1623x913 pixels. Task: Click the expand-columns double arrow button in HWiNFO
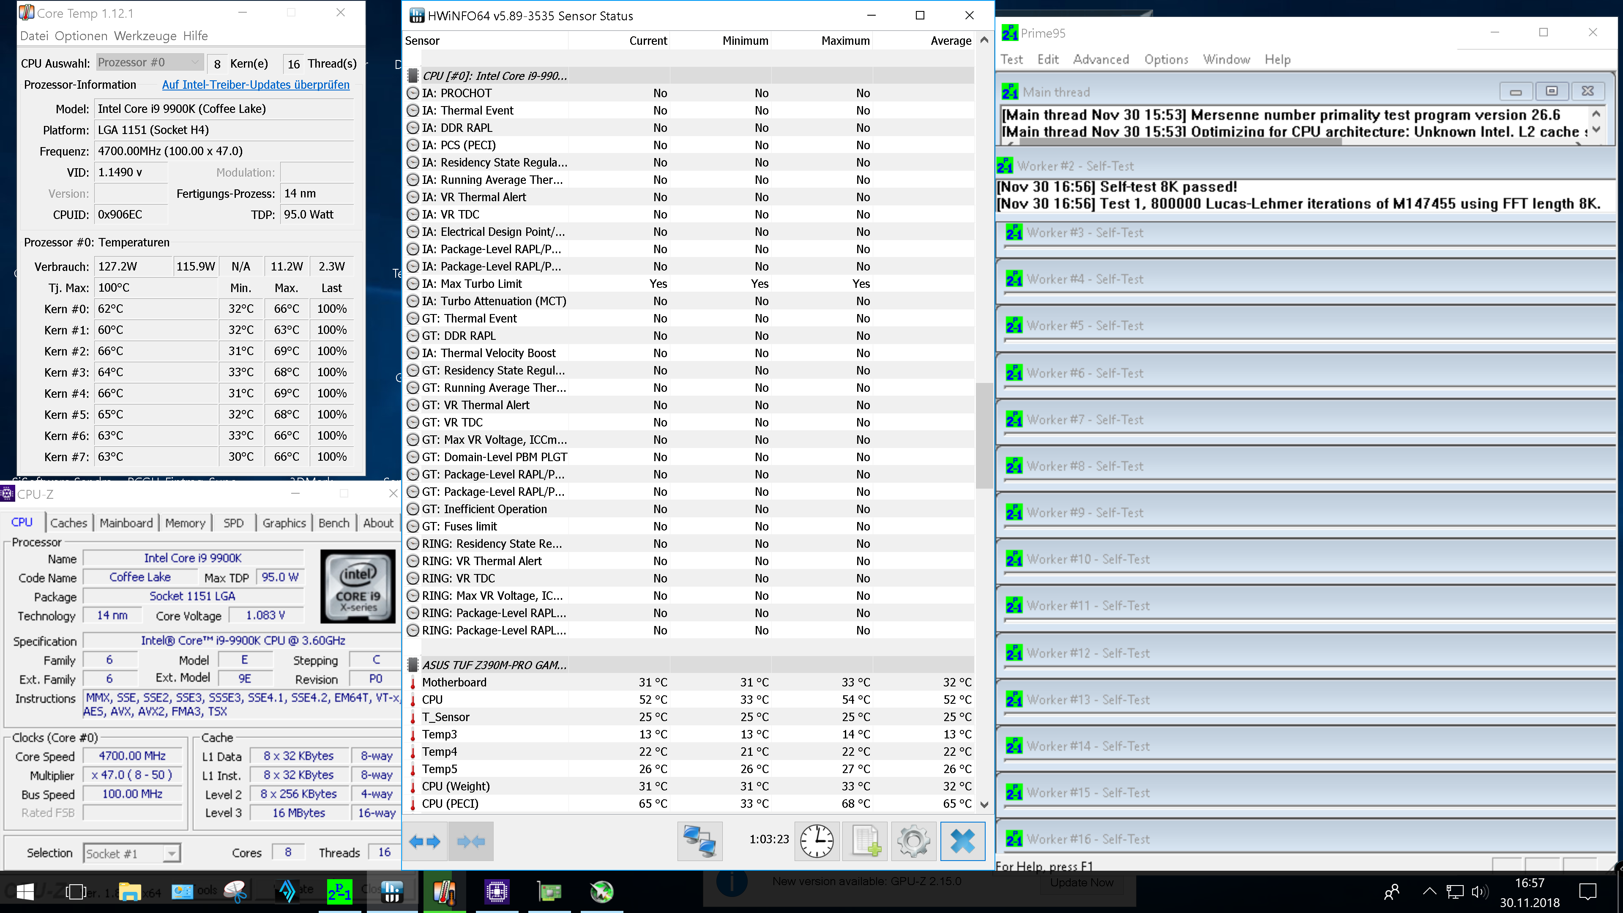(x=425, y=841)
